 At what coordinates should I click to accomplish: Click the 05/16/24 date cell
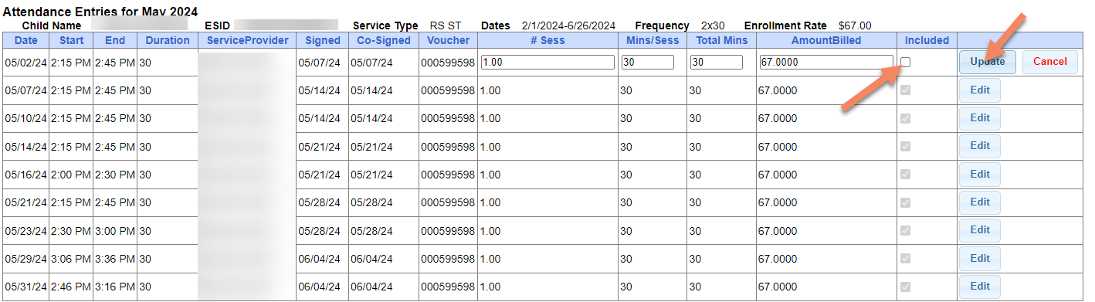[25, 175]
